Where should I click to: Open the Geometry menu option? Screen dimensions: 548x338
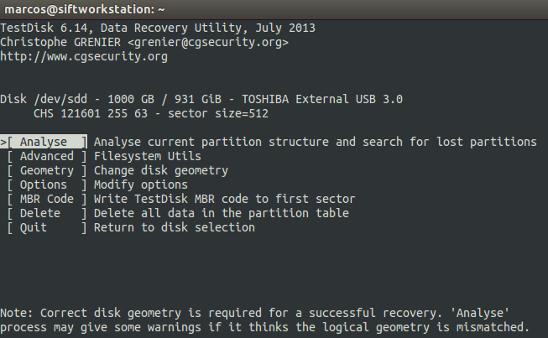(x=46, y=170)
